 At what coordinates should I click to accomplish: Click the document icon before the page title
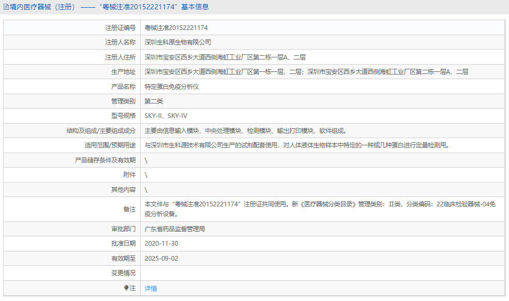(x=6, y=6)
